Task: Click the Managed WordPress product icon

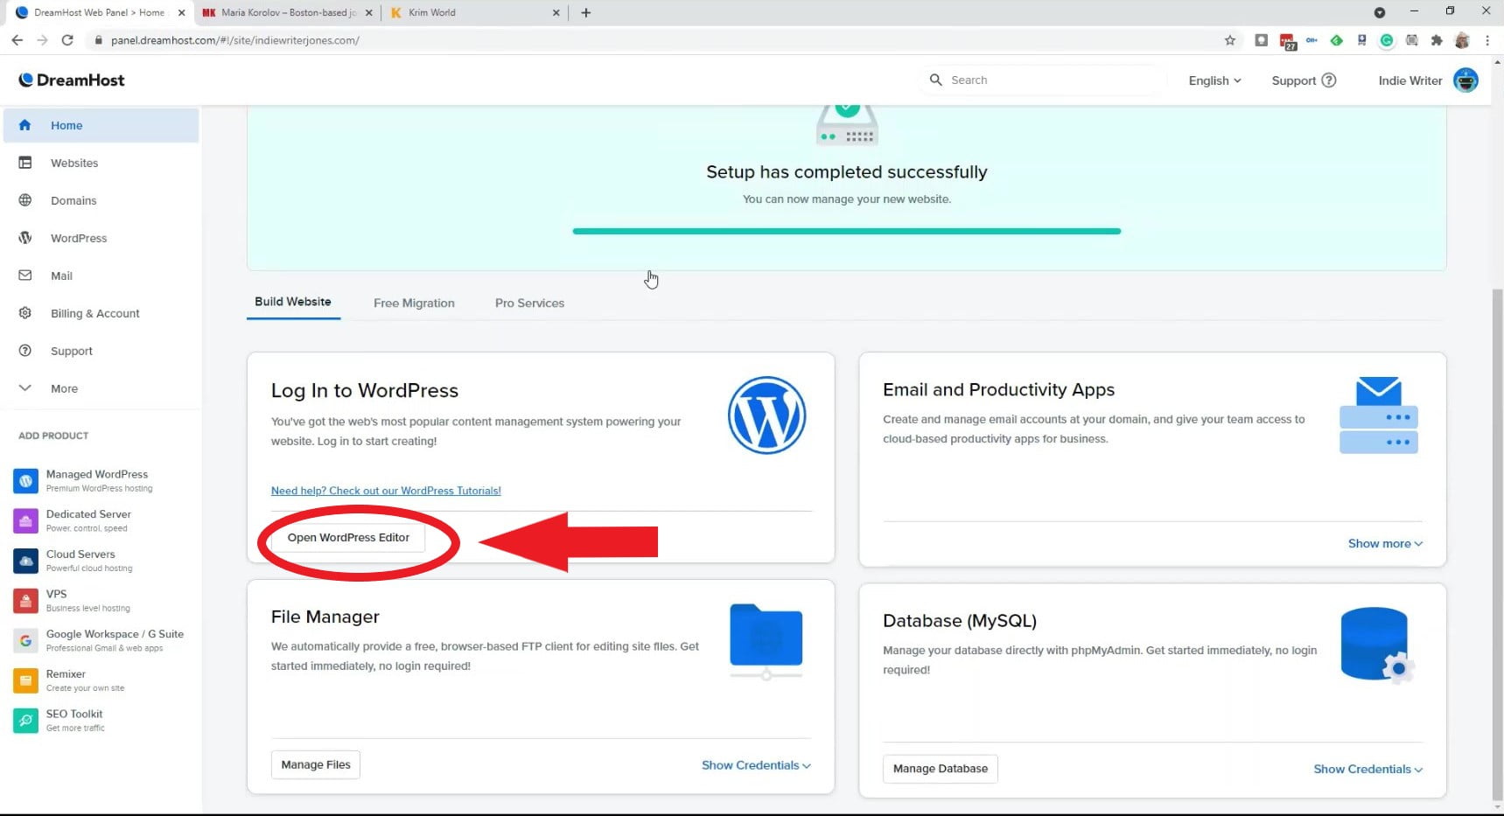Action: [26, 481]
